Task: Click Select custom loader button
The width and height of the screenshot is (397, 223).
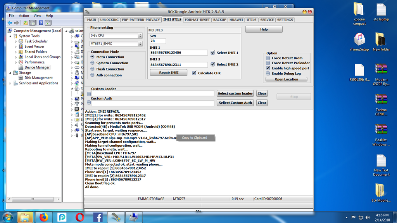Action: pyautogui.click(x=235, y=94)
